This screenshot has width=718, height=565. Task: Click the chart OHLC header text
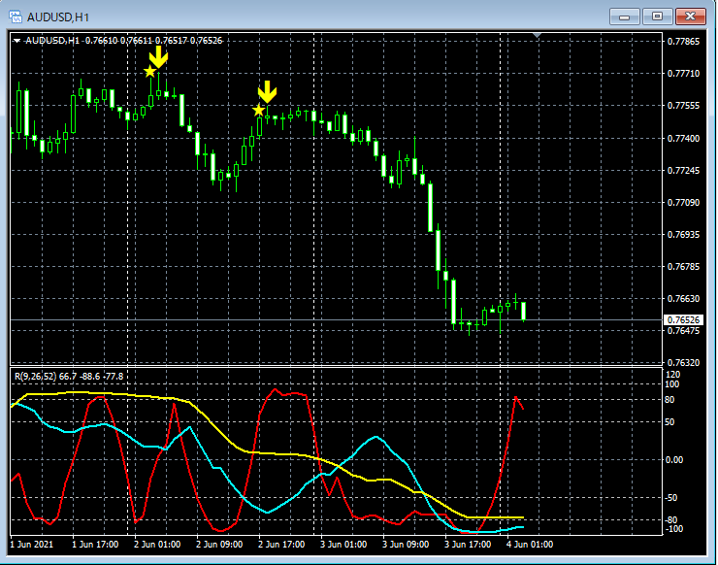123,41
